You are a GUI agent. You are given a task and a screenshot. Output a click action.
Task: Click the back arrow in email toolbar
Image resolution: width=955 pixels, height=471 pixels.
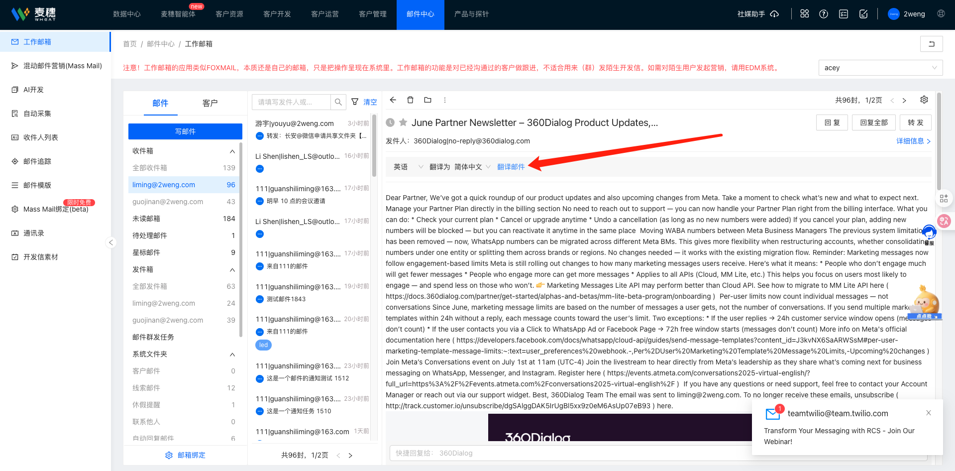pyautogui.click(x=393, y=100)
